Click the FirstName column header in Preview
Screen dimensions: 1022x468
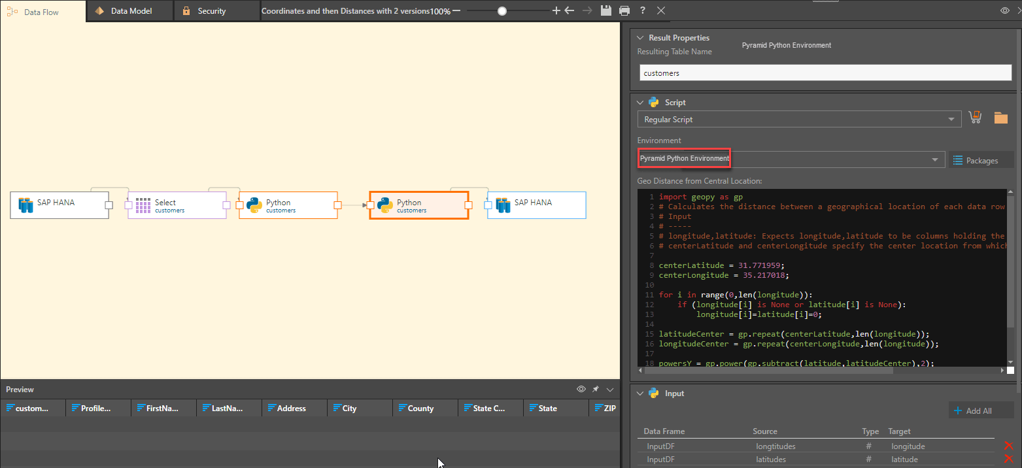coord(163,409)
